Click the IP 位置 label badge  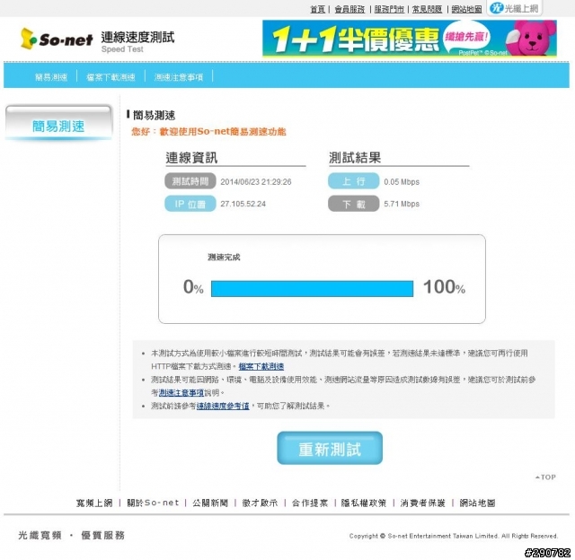(x=190, y=204)
